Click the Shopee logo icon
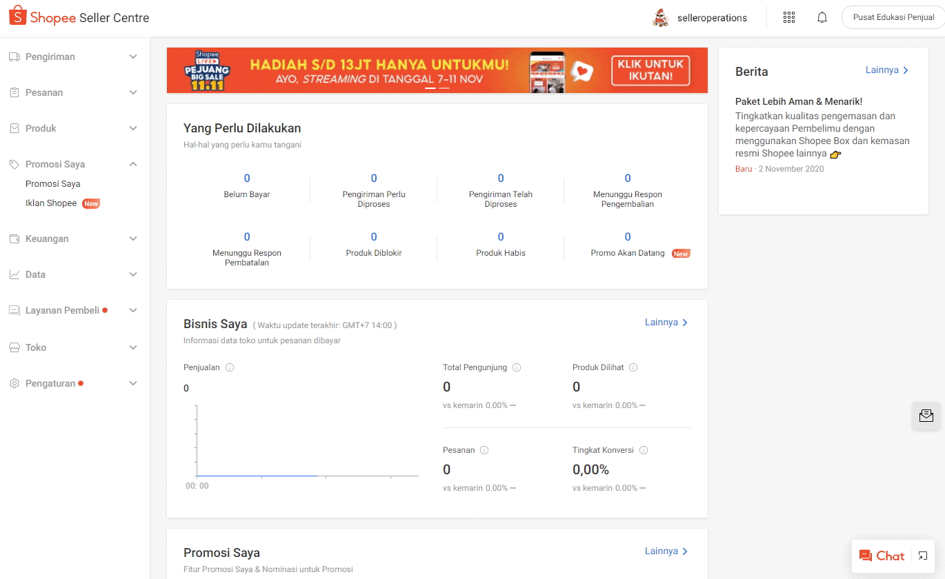 [17, 17]
